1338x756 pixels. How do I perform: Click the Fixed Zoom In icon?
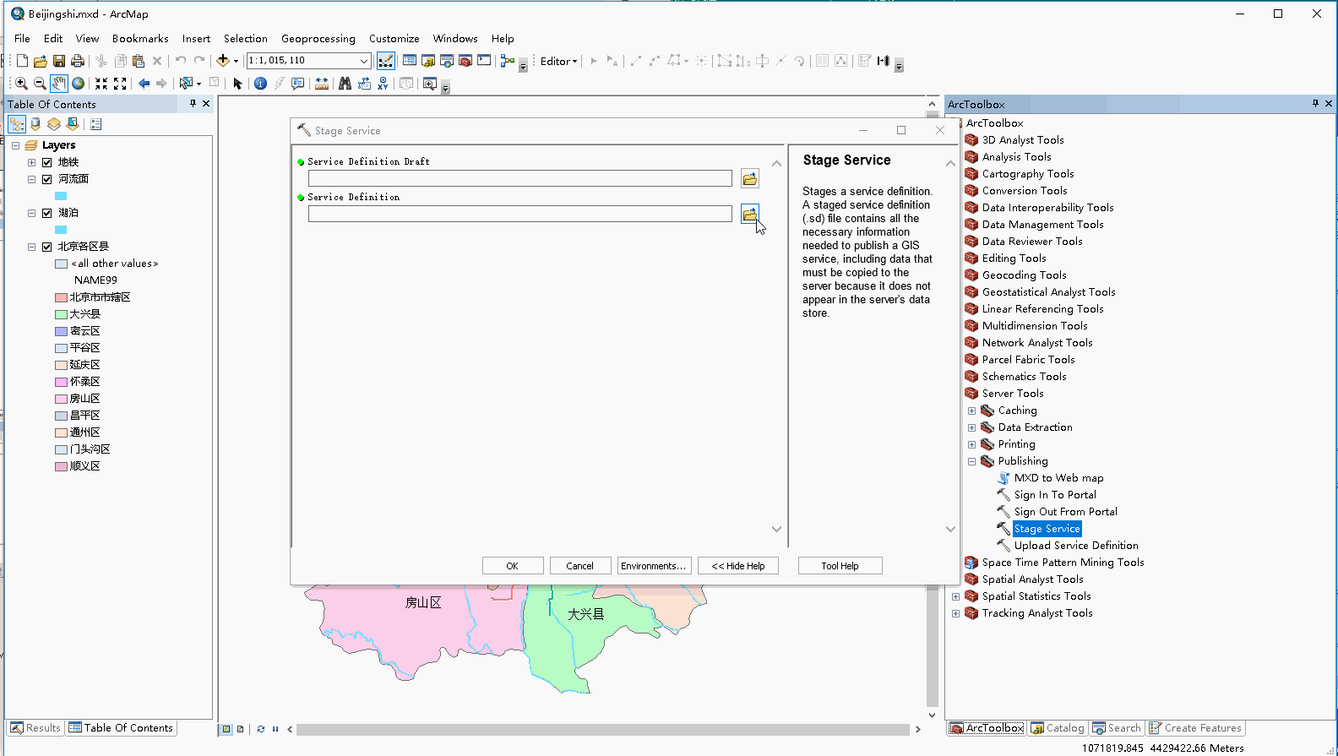click(x=101, y=84)
